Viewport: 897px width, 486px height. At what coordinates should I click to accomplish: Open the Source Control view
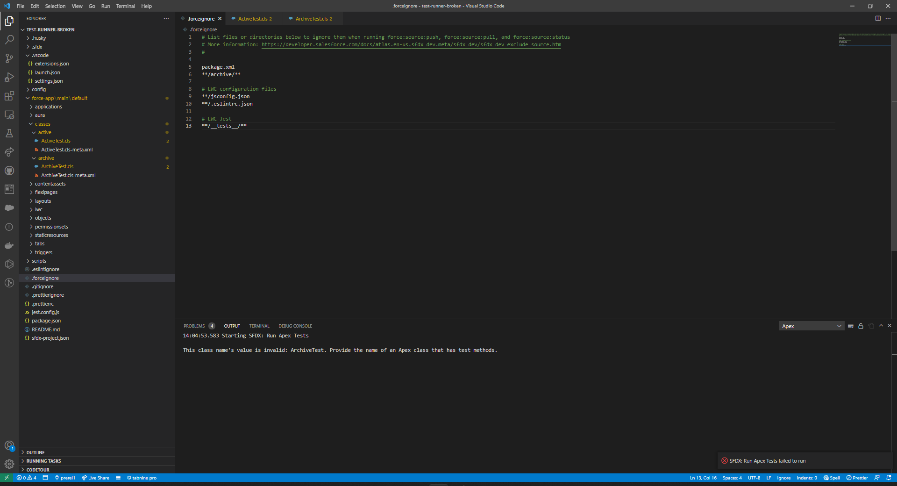tap(9, 58)
